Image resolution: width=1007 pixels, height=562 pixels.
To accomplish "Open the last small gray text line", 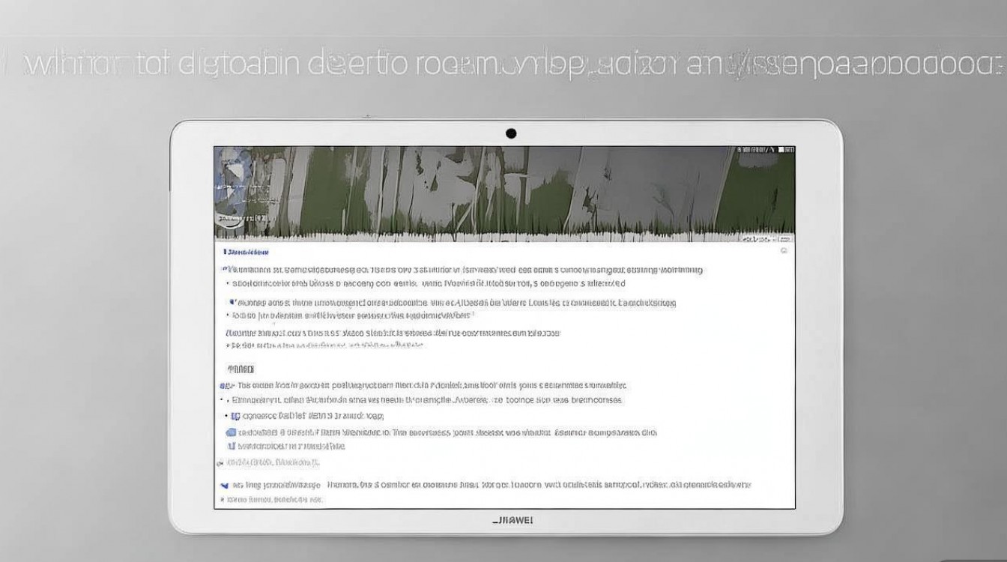I will pyautogui.click(x=274, y=499).
